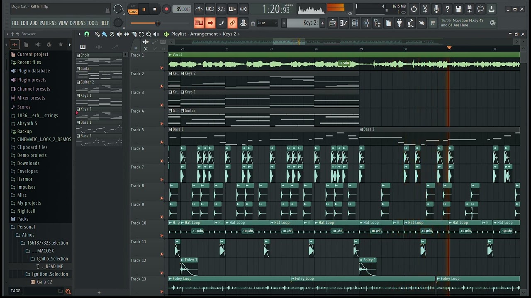This screenshot has width=531, height=298.
Task: Open the OPTIONS menu
Action: point(77,23)
